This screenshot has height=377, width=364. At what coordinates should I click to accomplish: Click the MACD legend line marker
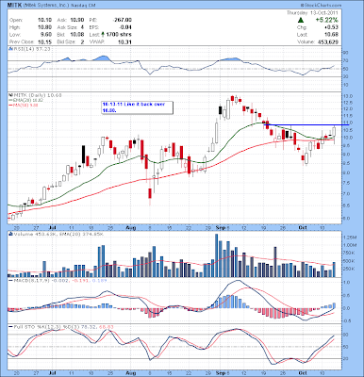pos(10,280)
